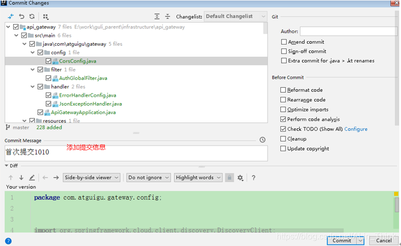Enable the Amend commit checkbox
401x246 pixels.
click(x=283, y=42)
